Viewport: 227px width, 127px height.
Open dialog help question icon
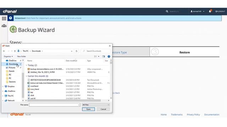(109, 56)
